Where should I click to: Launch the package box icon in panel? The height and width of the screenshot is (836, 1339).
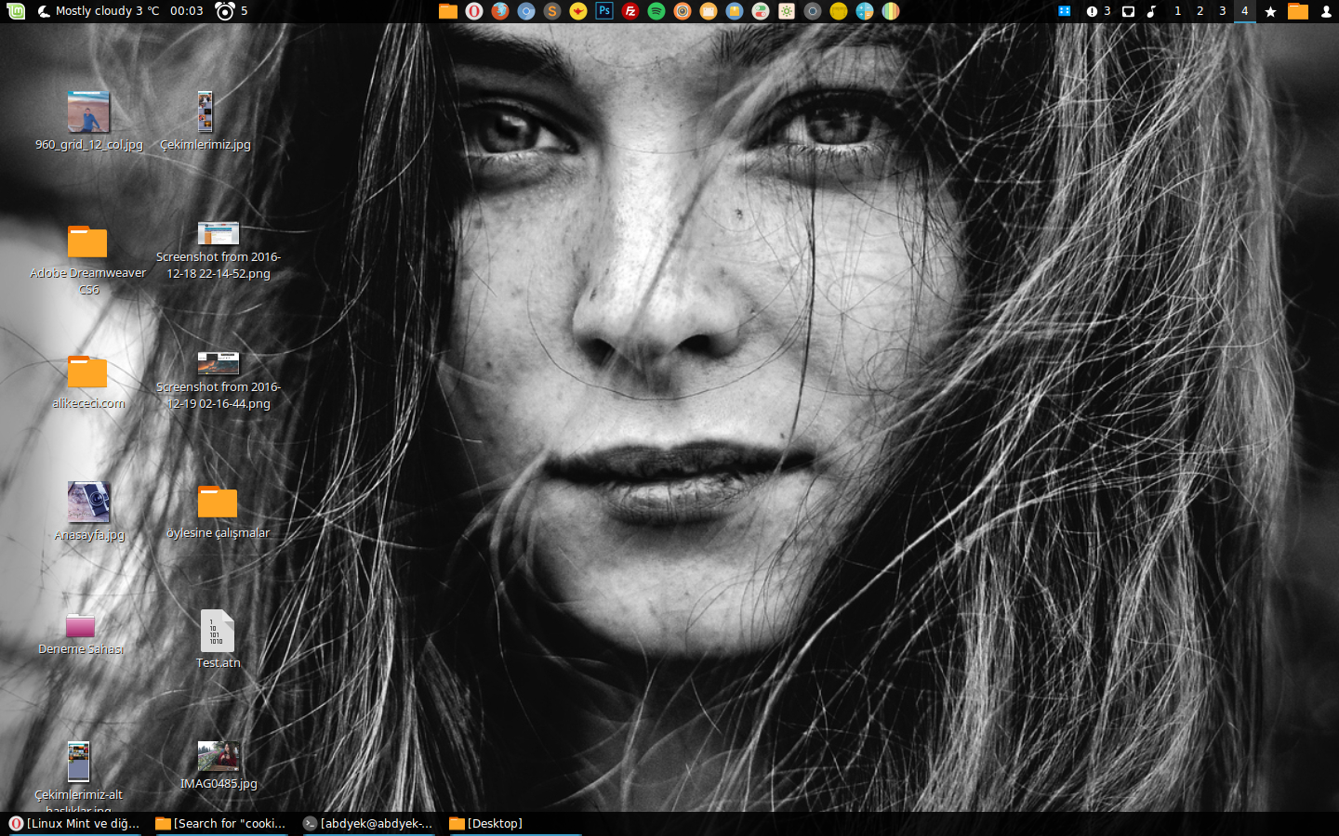[x=735, y=11]
